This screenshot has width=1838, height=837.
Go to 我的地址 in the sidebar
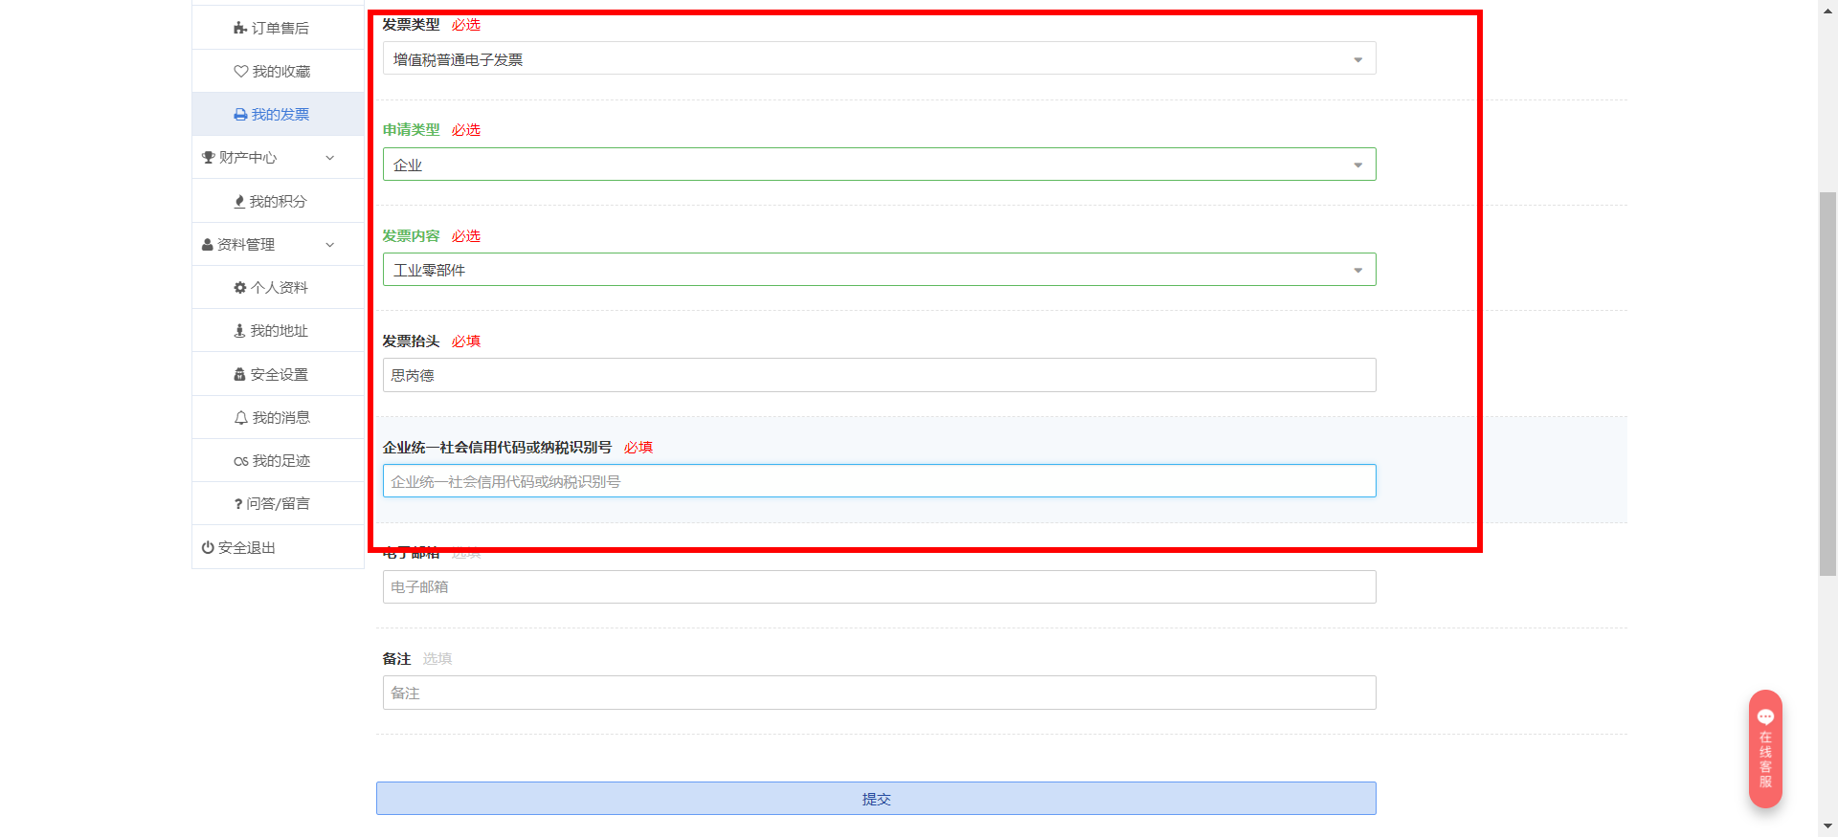click(x=279, y=331)
